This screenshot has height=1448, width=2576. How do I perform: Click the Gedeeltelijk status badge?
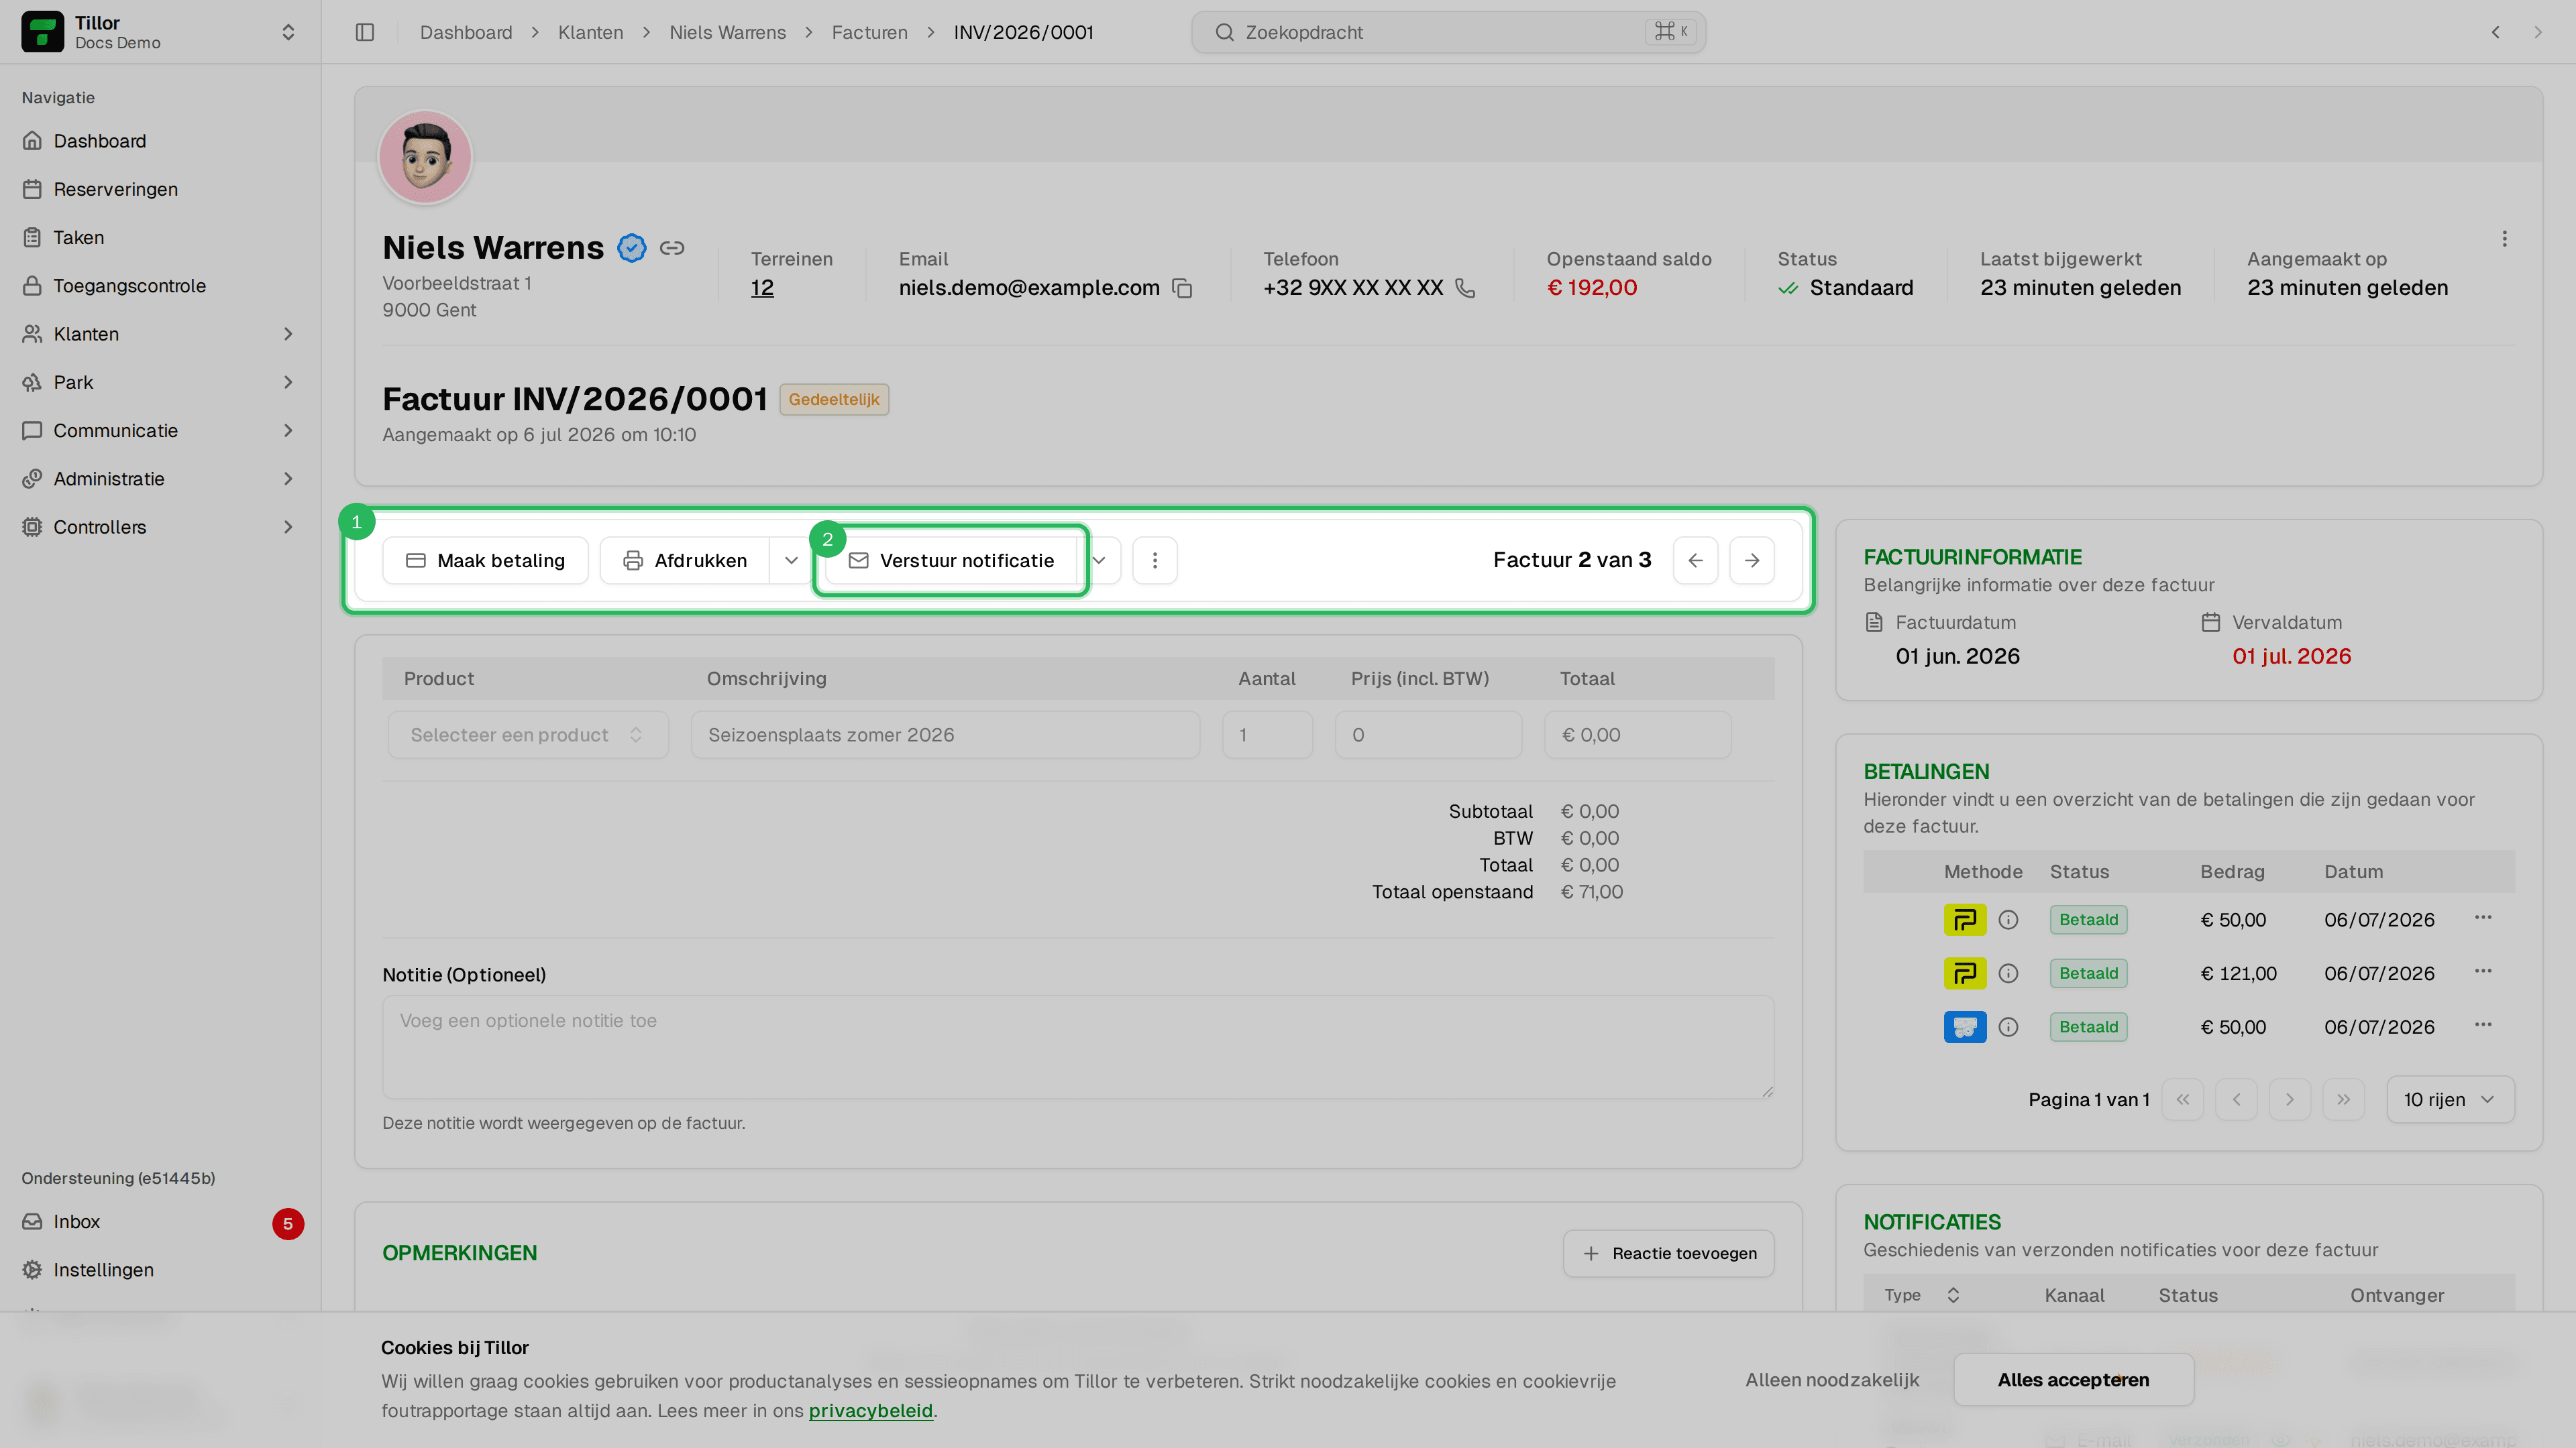click(834, 400)
